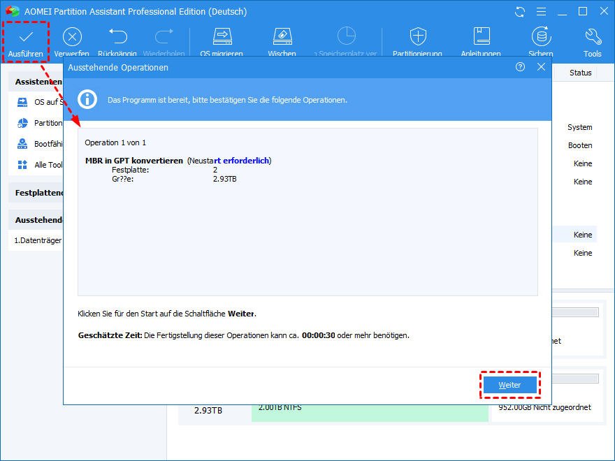
Task: Click the AOMEI app logo icon
Action: pyautogui.click(x=13, y=11)
